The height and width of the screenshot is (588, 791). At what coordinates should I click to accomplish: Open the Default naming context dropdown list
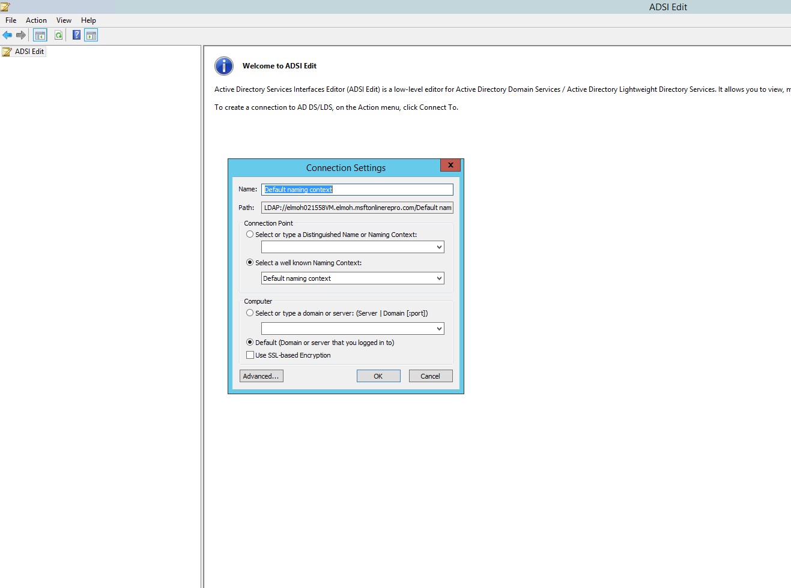coord(439,278)
